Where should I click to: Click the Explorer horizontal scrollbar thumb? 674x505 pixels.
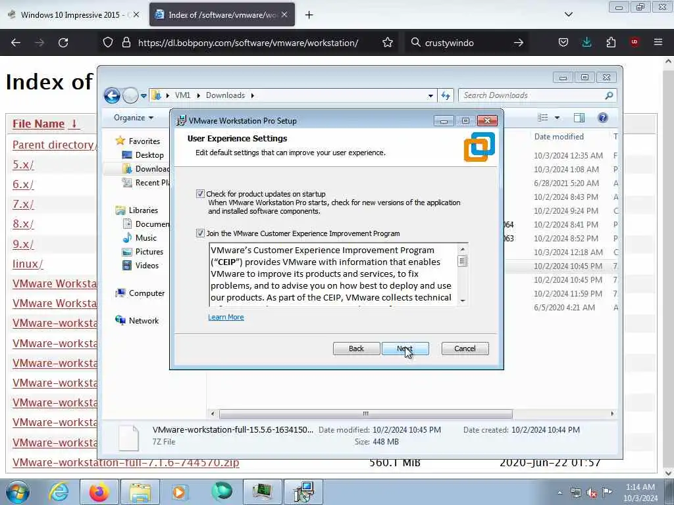click(x=366, y=414)
